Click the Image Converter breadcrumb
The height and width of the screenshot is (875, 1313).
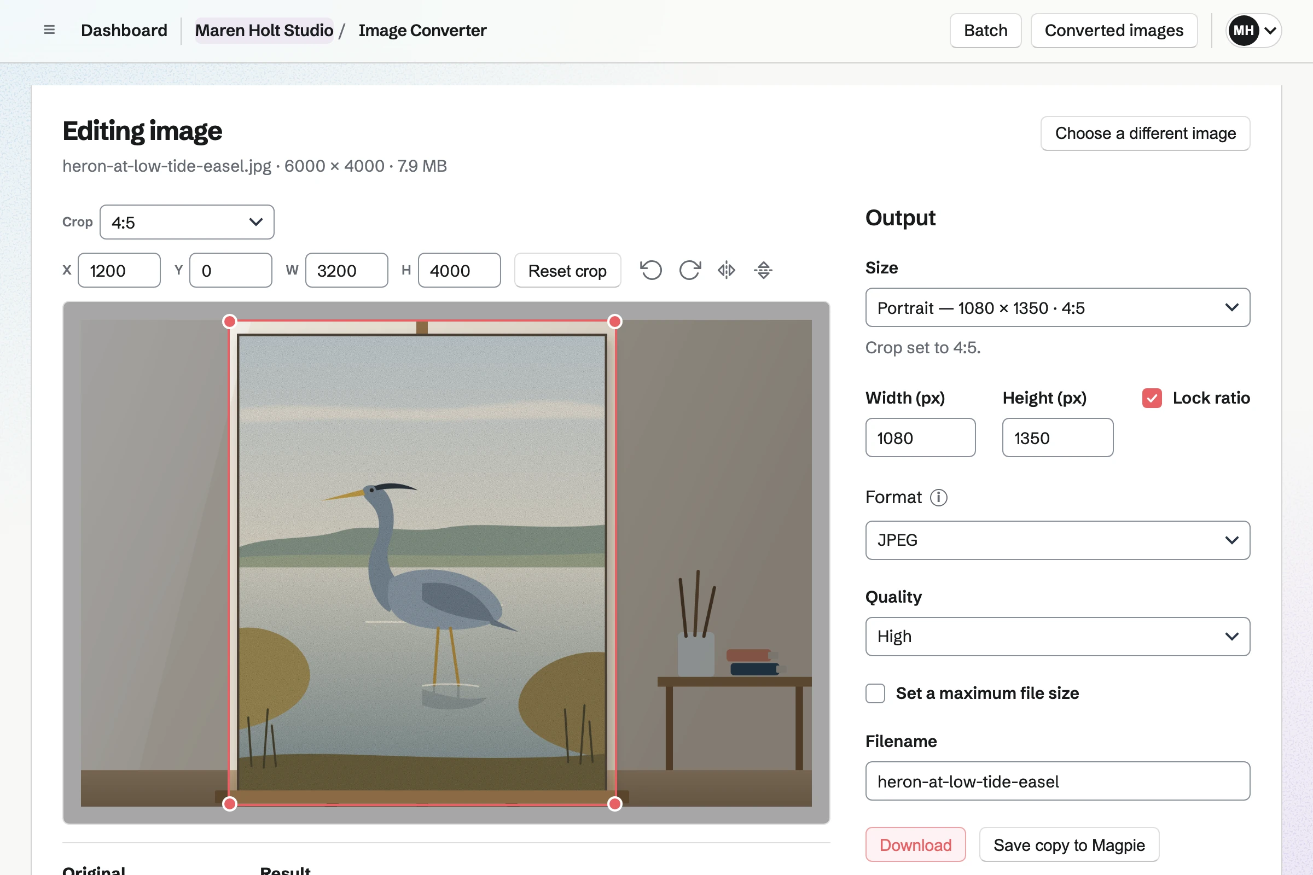pyautogui.click(x=422, y=30)
